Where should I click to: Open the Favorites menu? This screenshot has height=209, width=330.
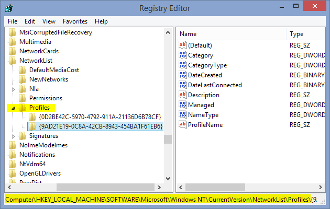pos(75,21)
